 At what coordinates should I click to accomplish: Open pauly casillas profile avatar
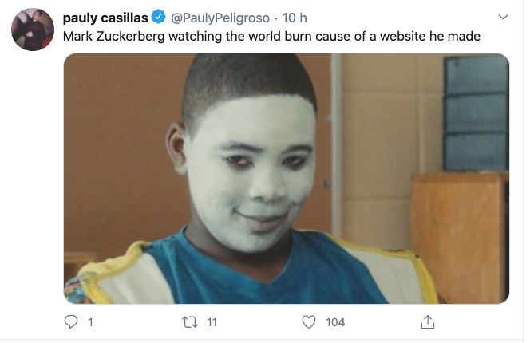[33, 30]
